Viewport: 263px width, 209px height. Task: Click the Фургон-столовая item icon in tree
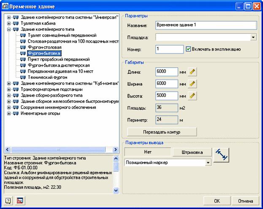(23, 48)
